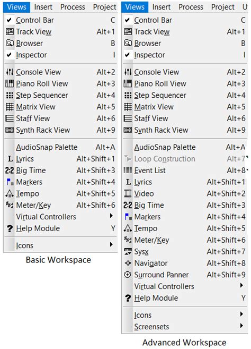Expand Icons submenu in Basic Workspace

pyautogui.click(x=60, y=245)
